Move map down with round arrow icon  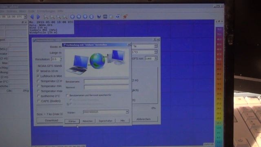tap(91, 17)
